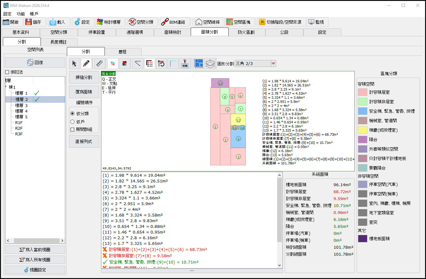Click the 切換階段/空間來源 toolbar icon

[x=262, y=22]
